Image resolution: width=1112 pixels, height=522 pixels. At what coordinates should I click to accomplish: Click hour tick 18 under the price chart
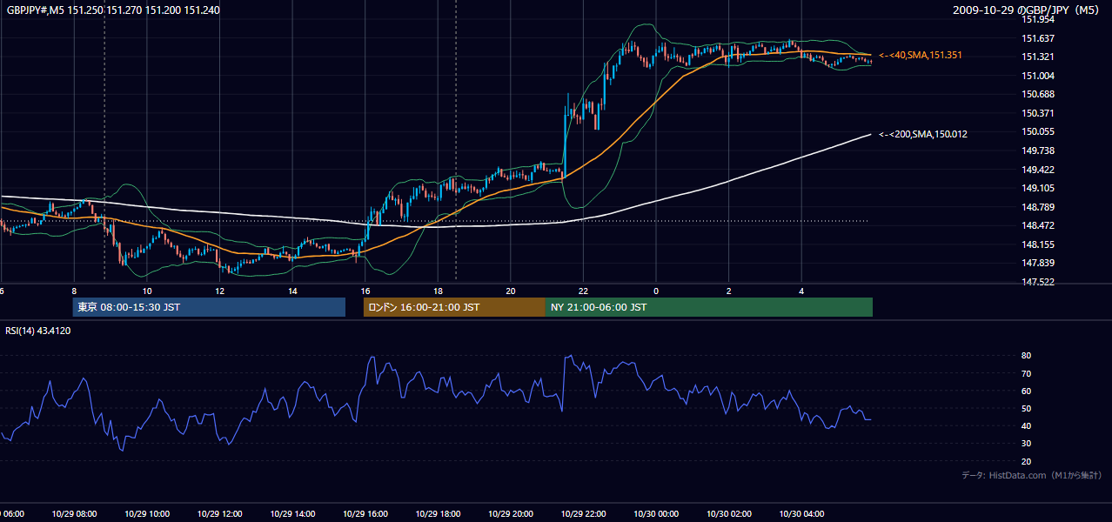[x=438, y=291]
